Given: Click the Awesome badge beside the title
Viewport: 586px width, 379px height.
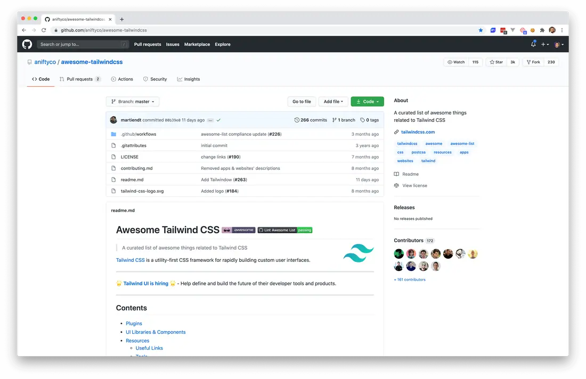Looking at the screenshot, I should 239,230.
